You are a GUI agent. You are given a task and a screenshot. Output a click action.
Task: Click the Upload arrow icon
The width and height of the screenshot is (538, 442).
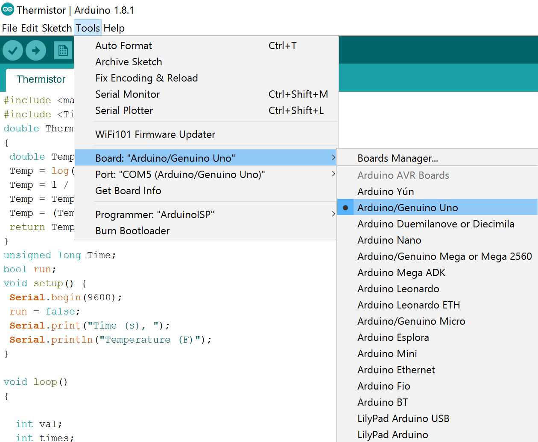(x=36, y=51)
